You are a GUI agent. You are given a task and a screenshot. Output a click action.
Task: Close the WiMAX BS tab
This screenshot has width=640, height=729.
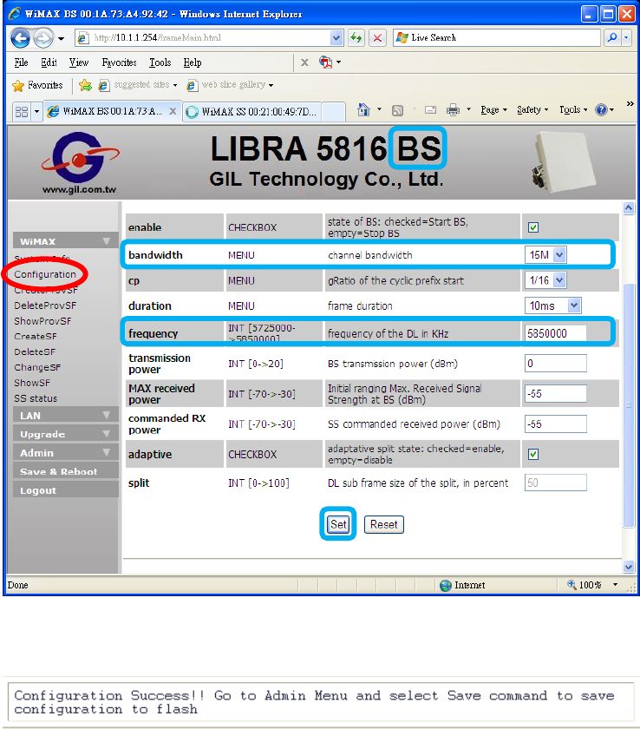tap(173, 112)
